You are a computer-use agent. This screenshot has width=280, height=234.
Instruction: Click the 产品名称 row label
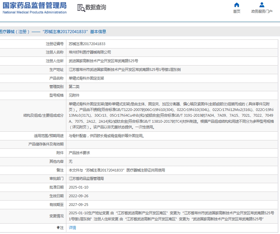coord(56,78)
